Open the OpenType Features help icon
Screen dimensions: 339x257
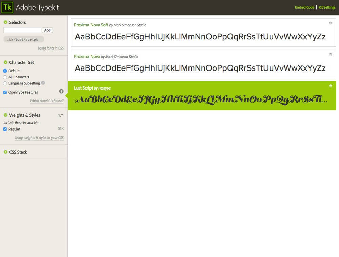(61, 91)
